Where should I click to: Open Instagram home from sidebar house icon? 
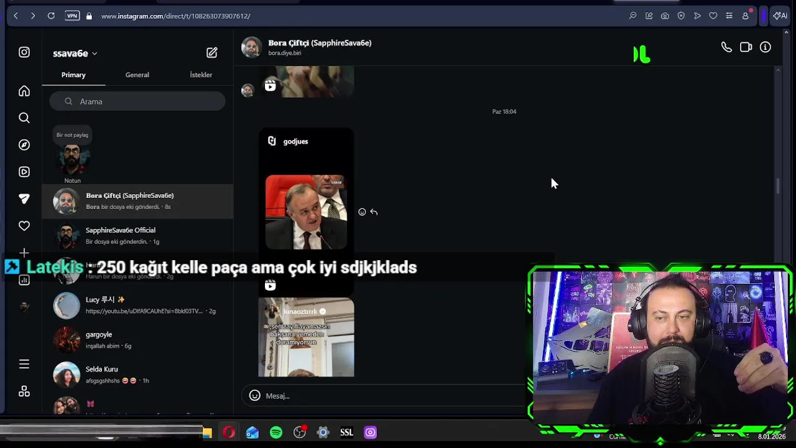(24, 91)
